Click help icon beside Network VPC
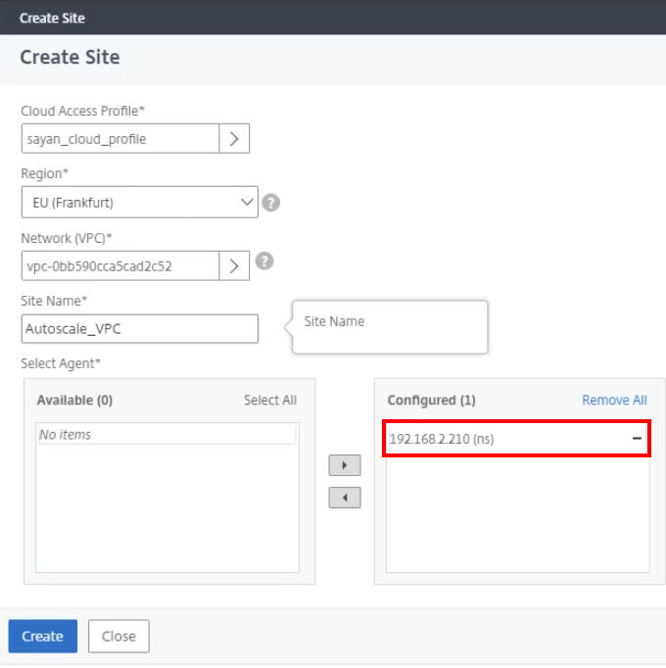 (x=263, y=262)
